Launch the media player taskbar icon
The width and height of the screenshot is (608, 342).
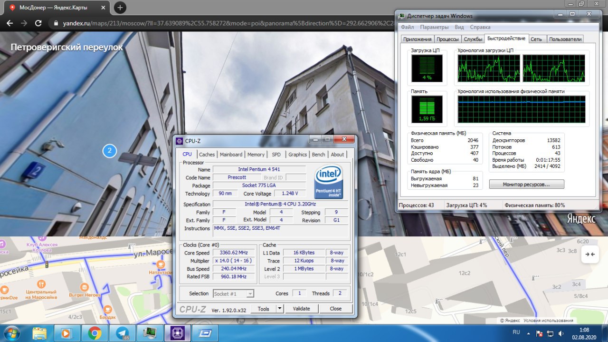point(67,332)
